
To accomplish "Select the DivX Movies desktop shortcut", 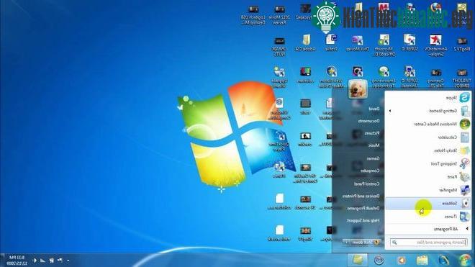I will click(x=358, y=42).
